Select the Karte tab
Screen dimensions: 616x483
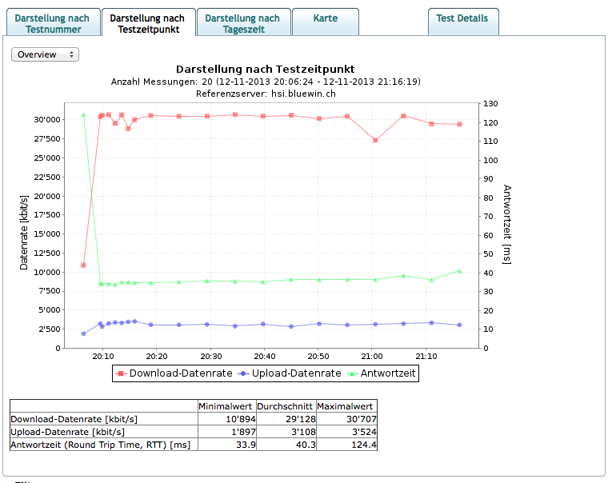point(326,18)
